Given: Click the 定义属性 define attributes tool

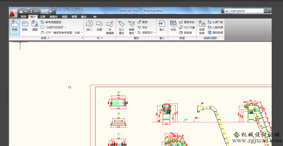Looking at the screenshot, I should point(122,27).
